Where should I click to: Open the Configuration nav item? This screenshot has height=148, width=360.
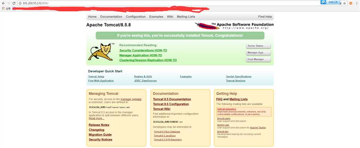click(136, 17)
